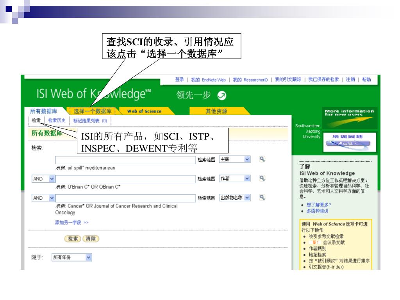Click the third search field for 出版物名称
Image resolution: width=400 pixels, height=300 pixels.
(125, 198)
